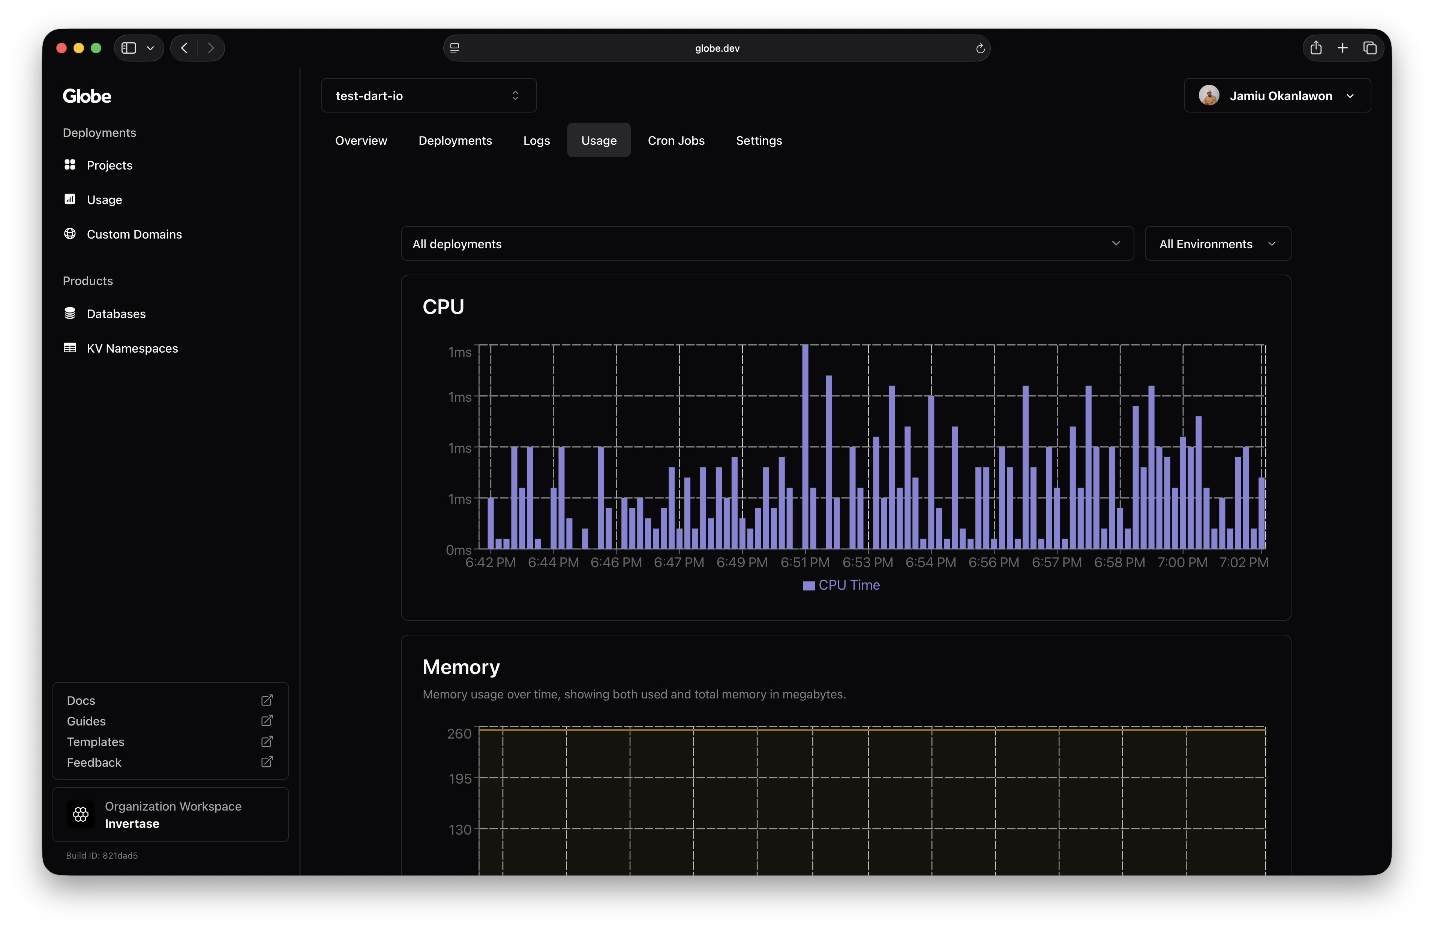Click the Docs external link icon
Image resolution: width=1434 pixels, height=931 pixels.
pos(267,700)
